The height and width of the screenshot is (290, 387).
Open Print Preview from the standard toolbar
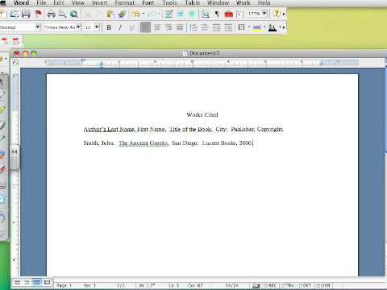62,14
